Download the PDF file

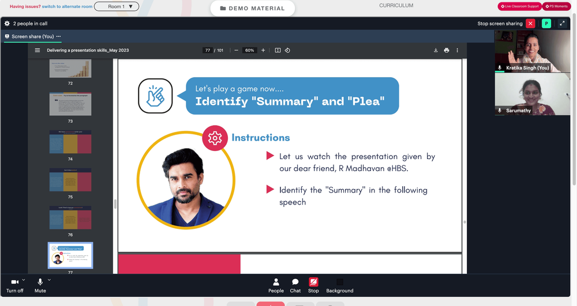pyautogui.click(x=436, y=50)
